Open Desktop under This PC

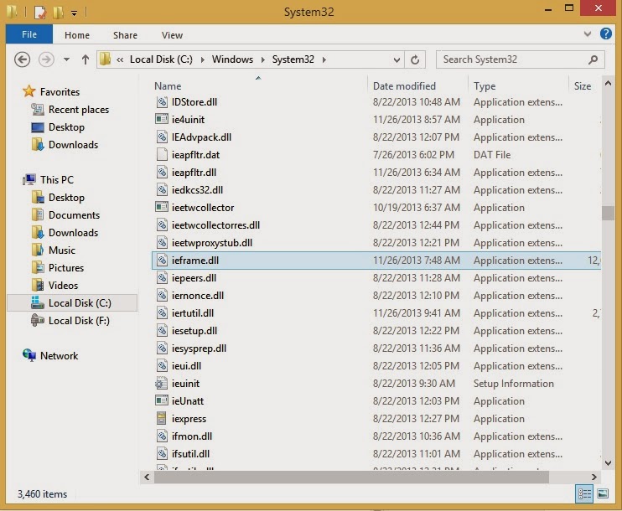click(66, 198)
